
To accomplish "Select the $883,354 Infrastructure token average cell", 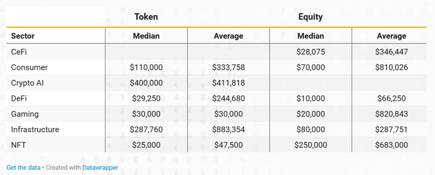I will coord(229,130).
